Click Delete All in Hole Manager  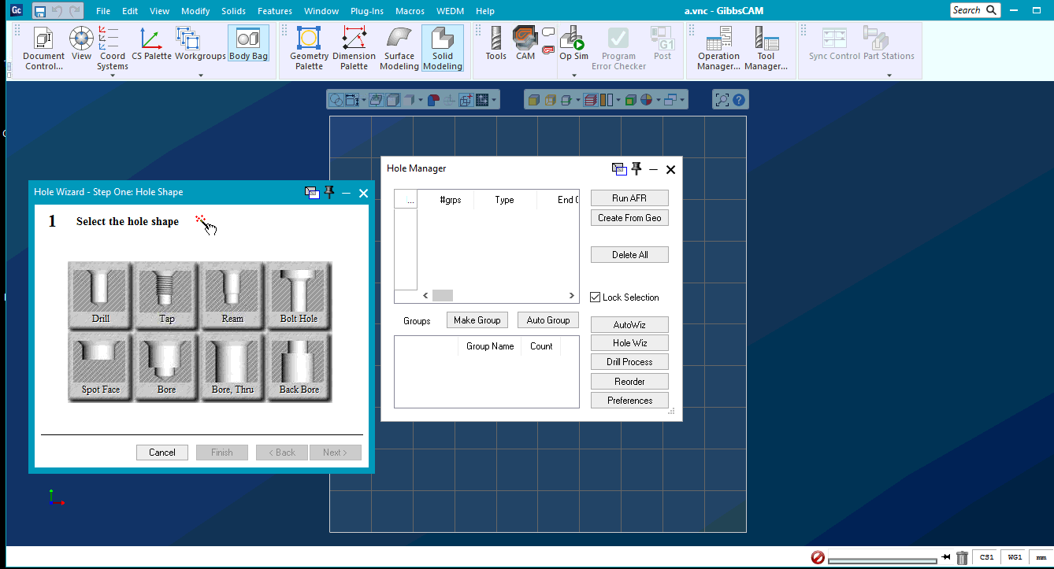point(629,255)
